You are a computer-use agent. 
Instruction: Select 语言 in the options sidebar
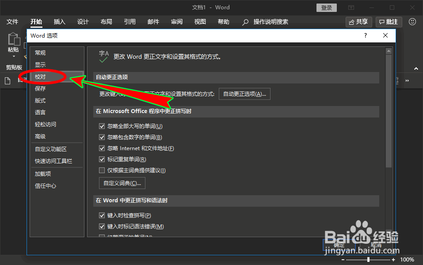point(57,113)
